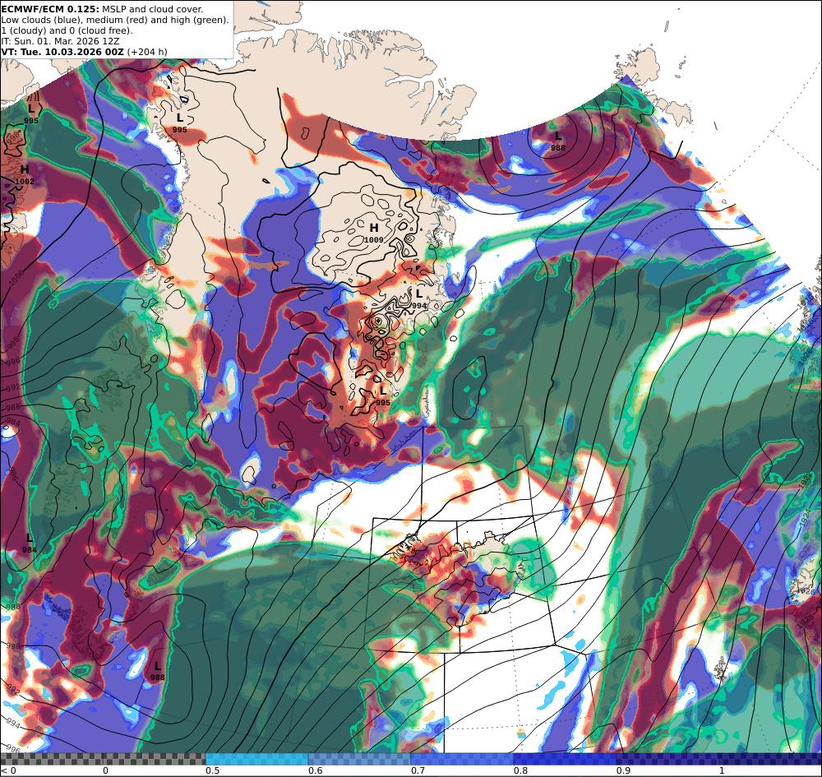822x777 pixels.
Task: Click the 'VT: Tue. 10.03.2026 00Z' valid time
Action: click(62, 52)
